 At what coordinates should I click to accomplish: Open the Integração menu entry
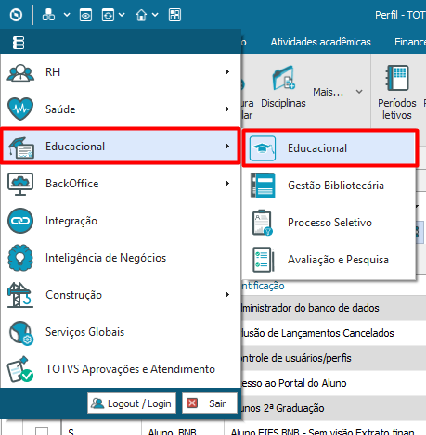121,221
